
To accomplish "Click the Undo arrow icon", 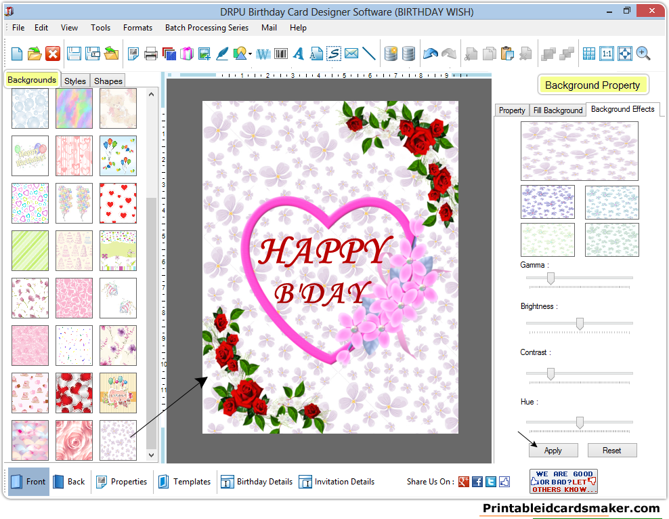I will pyautogui.click(x=429, y=54).
